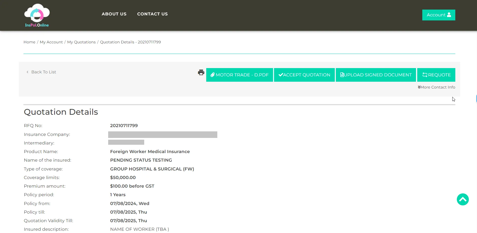Expand More Contact Info section
Viewport: 477px width, 233px height.
tap(436, 87)
